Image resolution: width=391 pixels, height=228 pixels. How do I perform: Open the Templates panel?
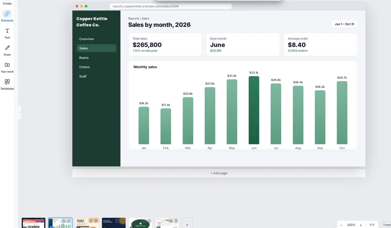click(x=7, y=84)
